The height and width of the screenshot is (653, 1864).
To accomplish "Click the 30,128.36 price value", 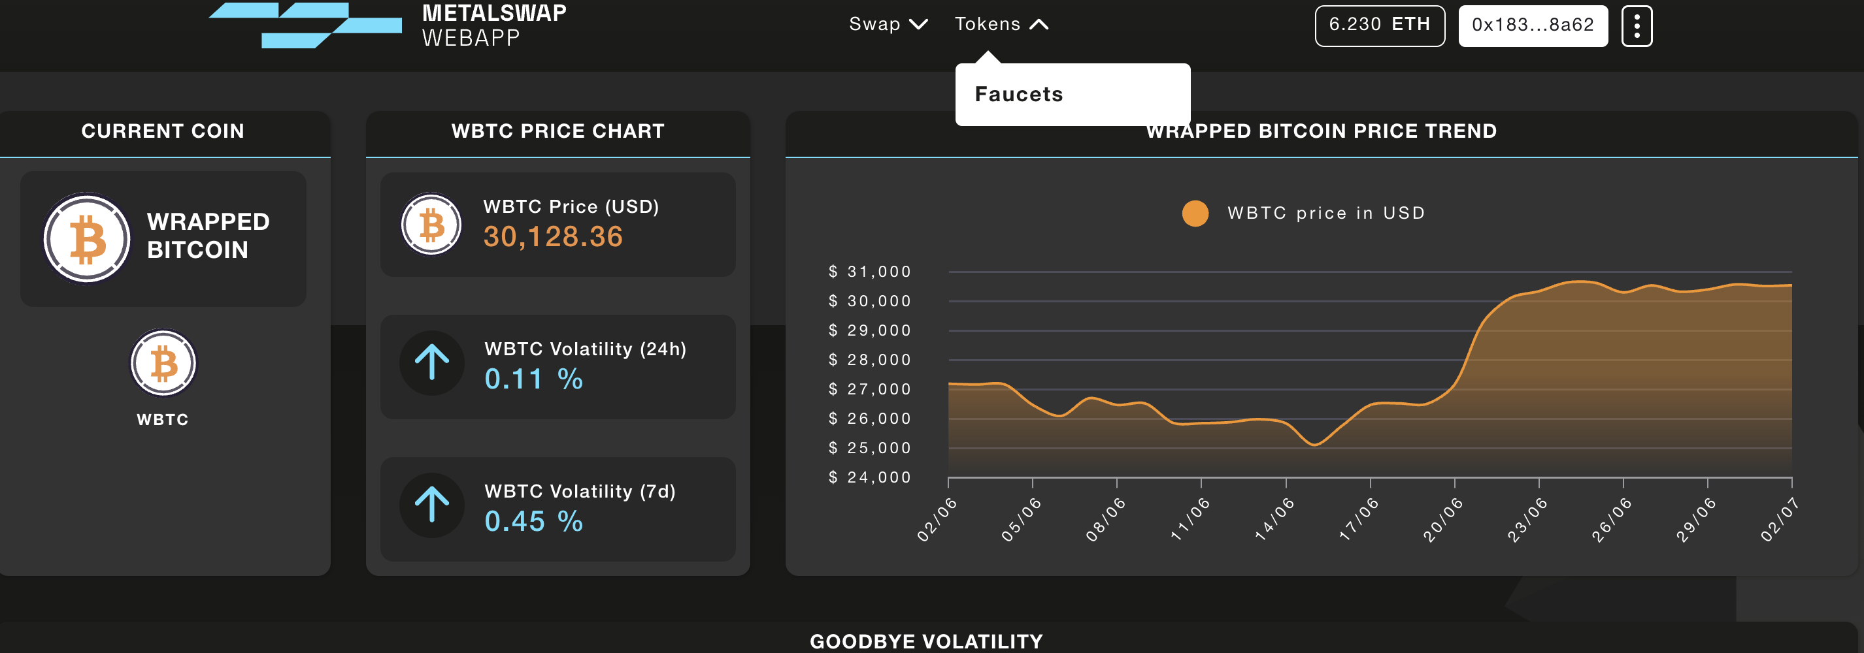I will (x=553, y=237).
